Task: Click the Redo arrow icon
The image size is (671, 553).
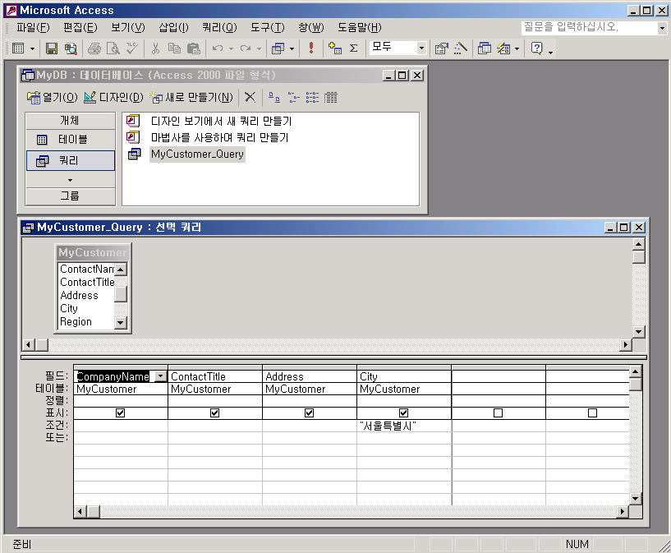Action: pyautogui.click(x=246, y=48)
